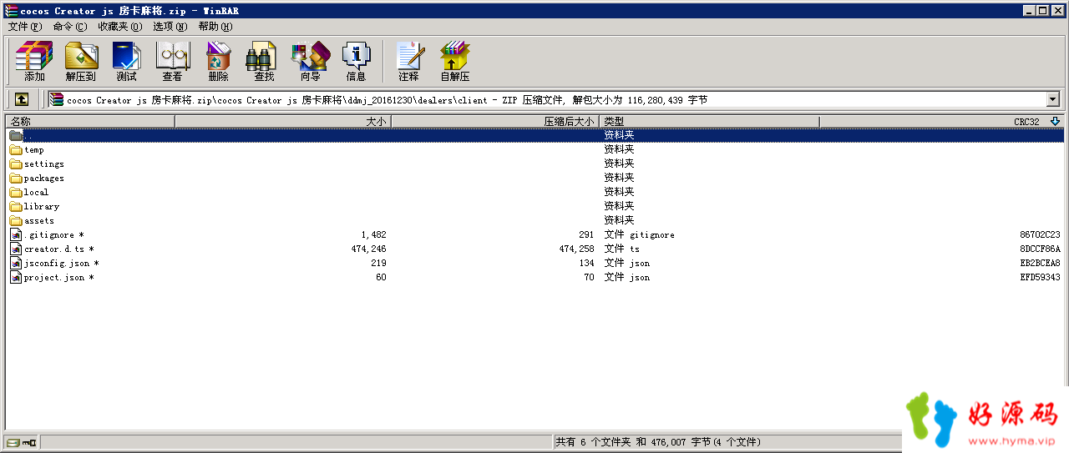Click CRC32 value EB2BCEA8
Screen dimensions: 1069x453
coord(1040,264)
